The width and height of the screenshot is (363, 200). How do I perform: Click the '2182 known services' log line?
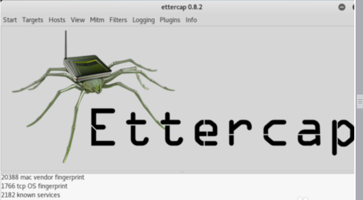(x=30, y=195)
